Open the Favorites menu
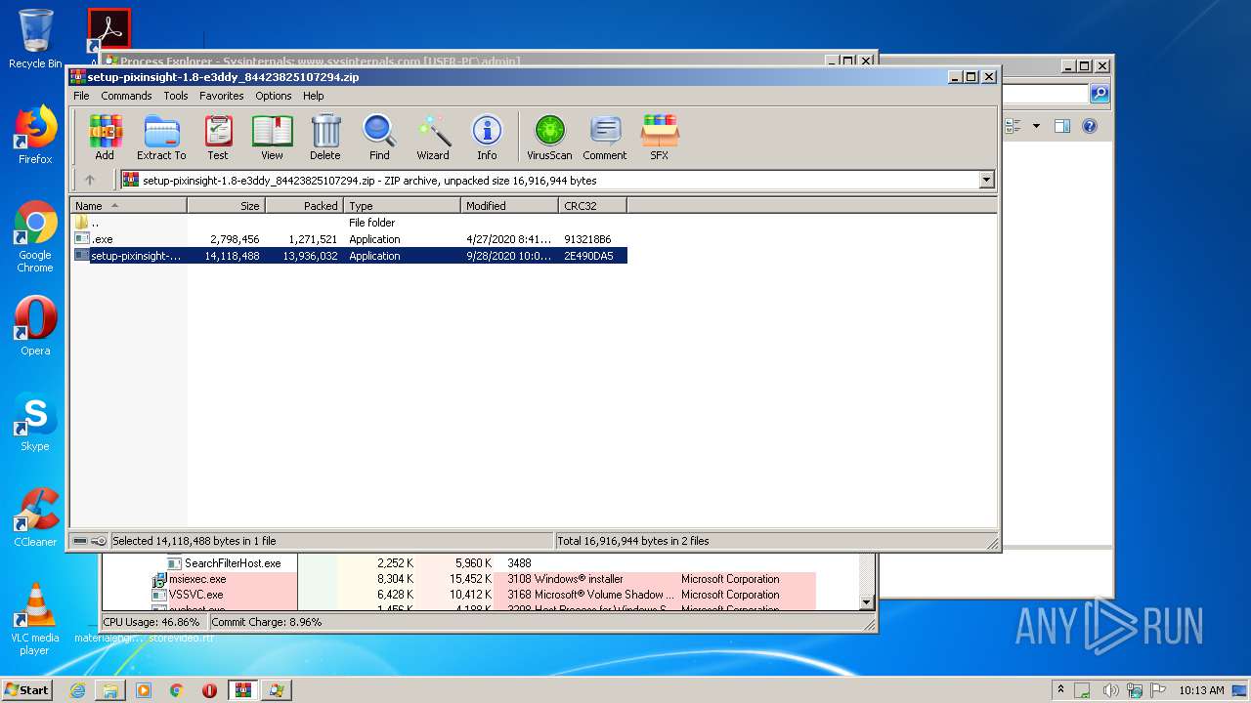The image size is (1251, 703). click(x=222, y=96)
